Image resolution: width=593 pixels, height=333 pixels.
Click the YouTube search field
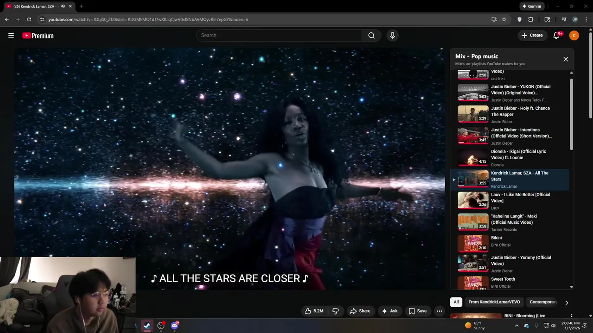[x=279, y=36]
